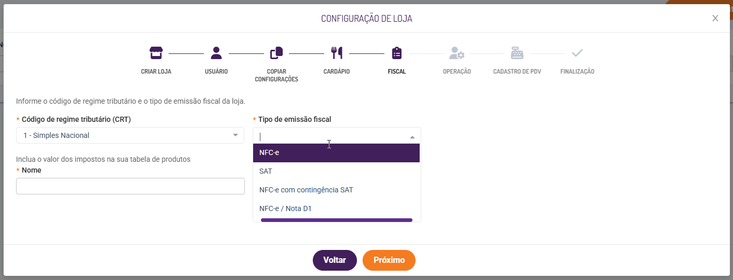Select SAT in the emission type list

(x=336, y=171)
